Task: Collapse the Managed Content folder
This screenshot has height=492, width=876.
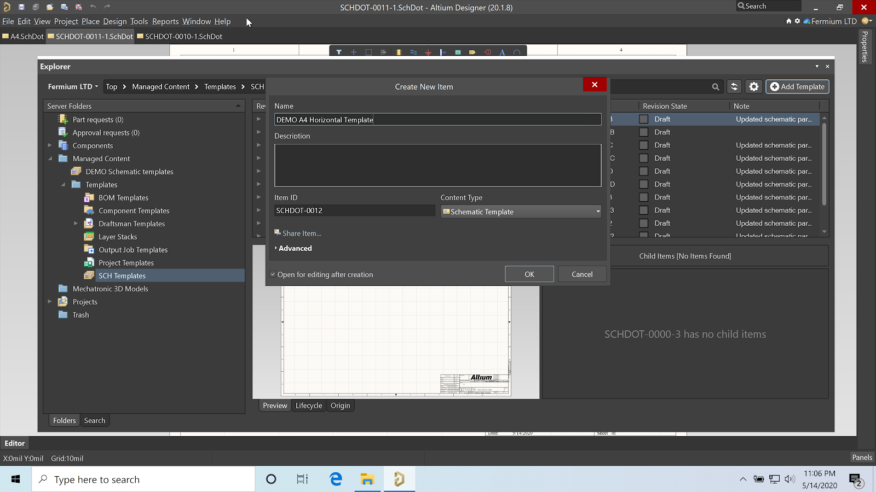Action: coord(50,159)
